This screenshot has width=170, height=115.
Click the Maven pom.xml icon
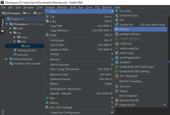(15, 55)
